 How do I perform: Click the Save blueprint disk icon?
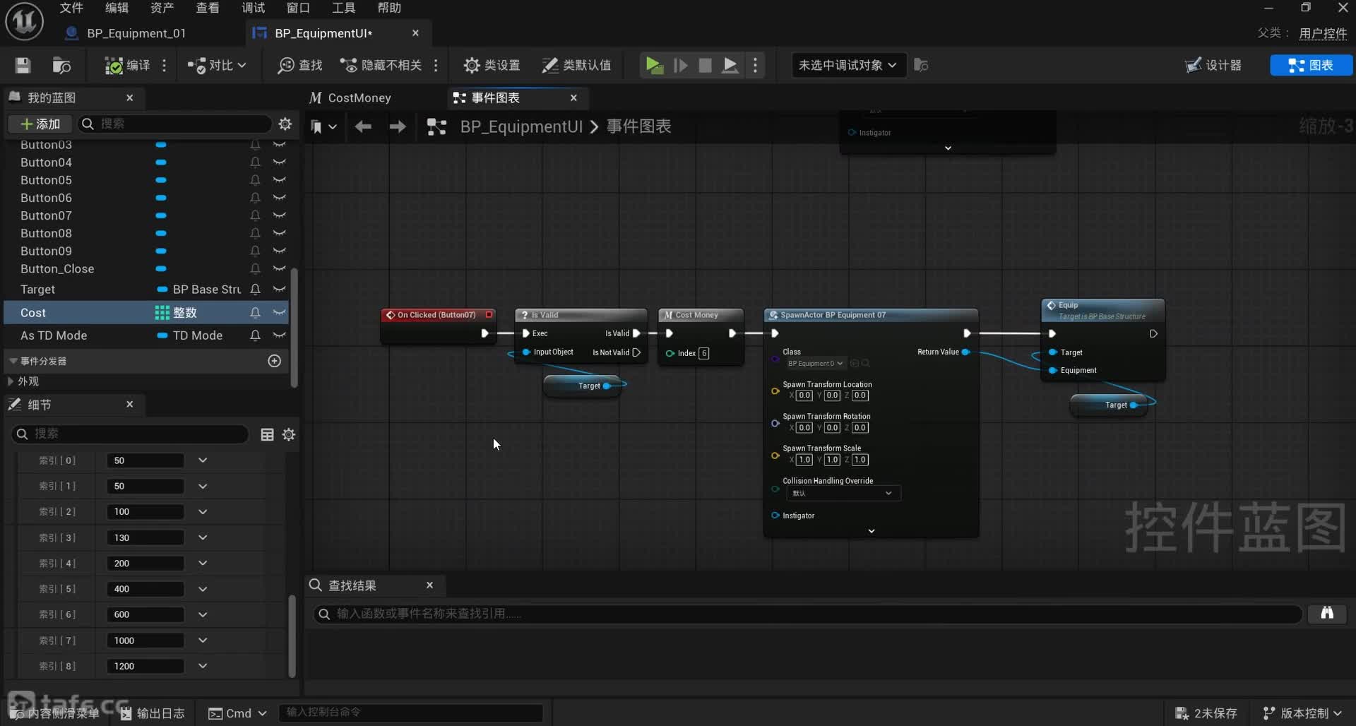23,66
